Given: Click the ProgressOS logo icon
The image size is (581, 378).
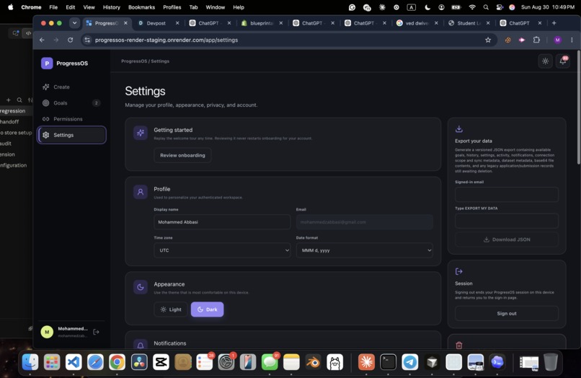Looking at the screenshot, I should pos(47,63).
